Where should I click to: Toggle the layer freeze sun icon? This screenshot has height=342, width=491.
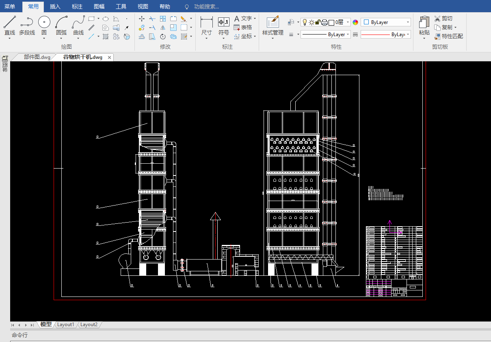[311, 22]
